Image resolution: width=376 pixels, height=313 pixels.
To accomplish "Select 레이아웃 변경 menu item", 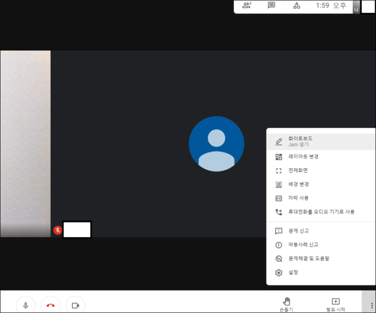I will pyautogui.click(x=321, y=156).
